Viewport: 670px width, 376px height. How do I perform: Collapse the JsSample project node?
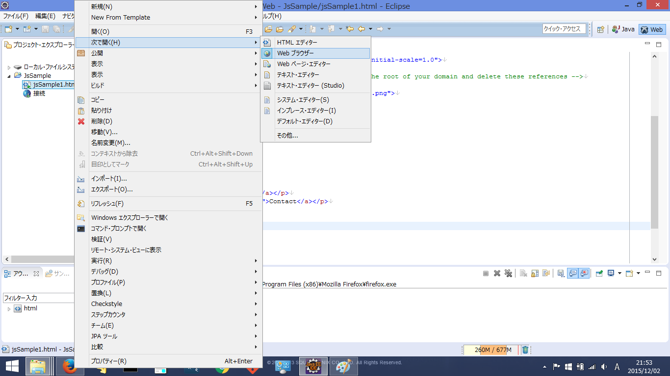9,76
